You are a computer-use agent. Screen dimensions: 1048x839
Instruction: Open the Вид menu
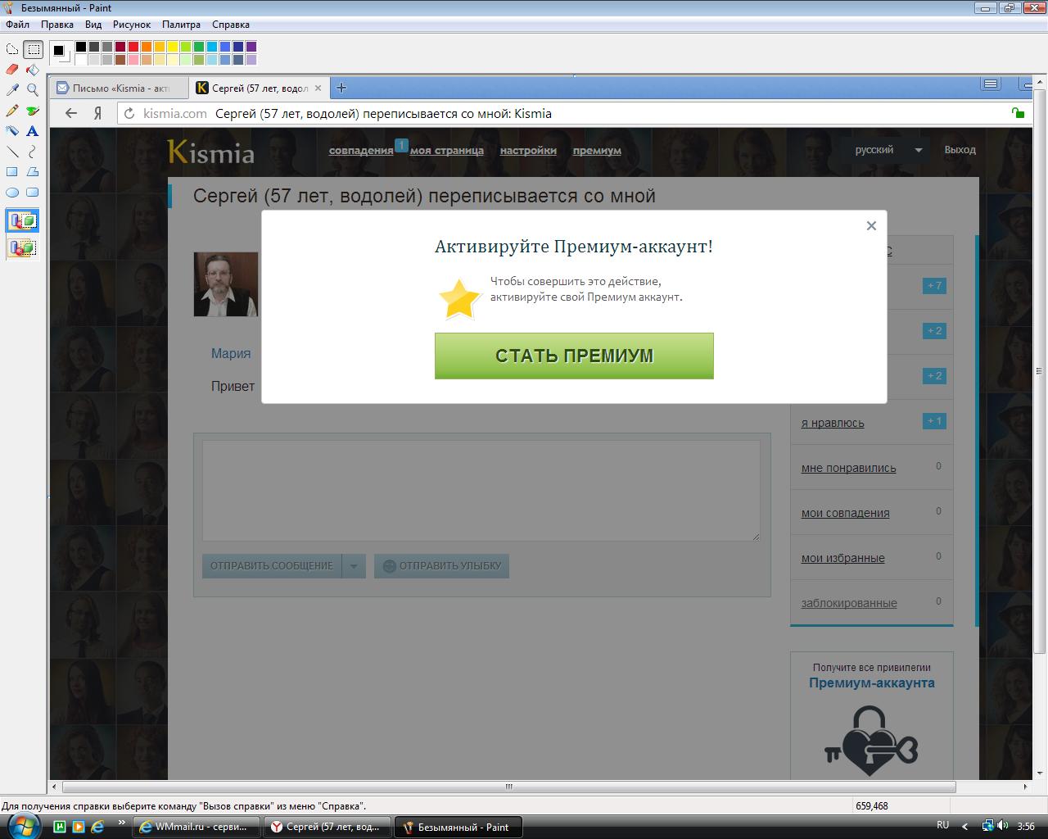93,25
